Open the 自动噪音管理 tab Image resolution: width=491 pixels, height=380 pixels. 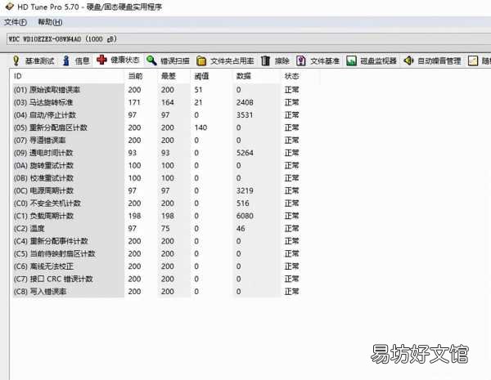click(x=439, y=61)
